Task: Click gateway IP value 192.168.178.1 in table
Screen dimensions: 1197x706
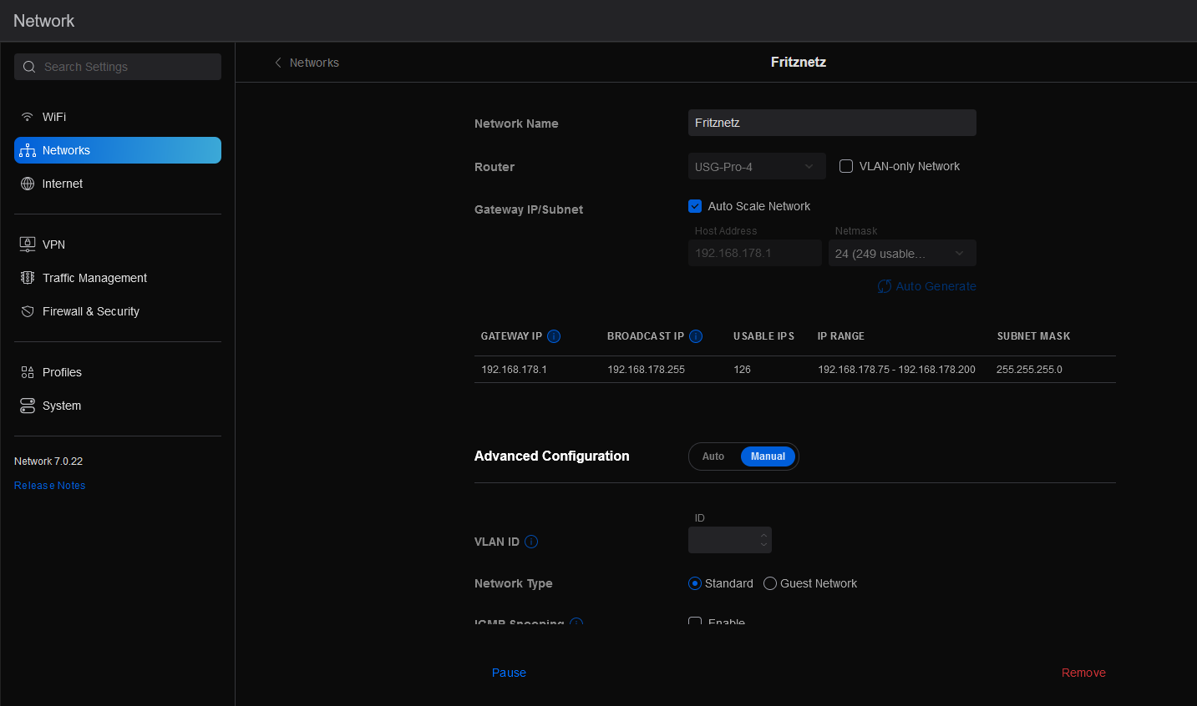Action: click(x=514, y=370)
